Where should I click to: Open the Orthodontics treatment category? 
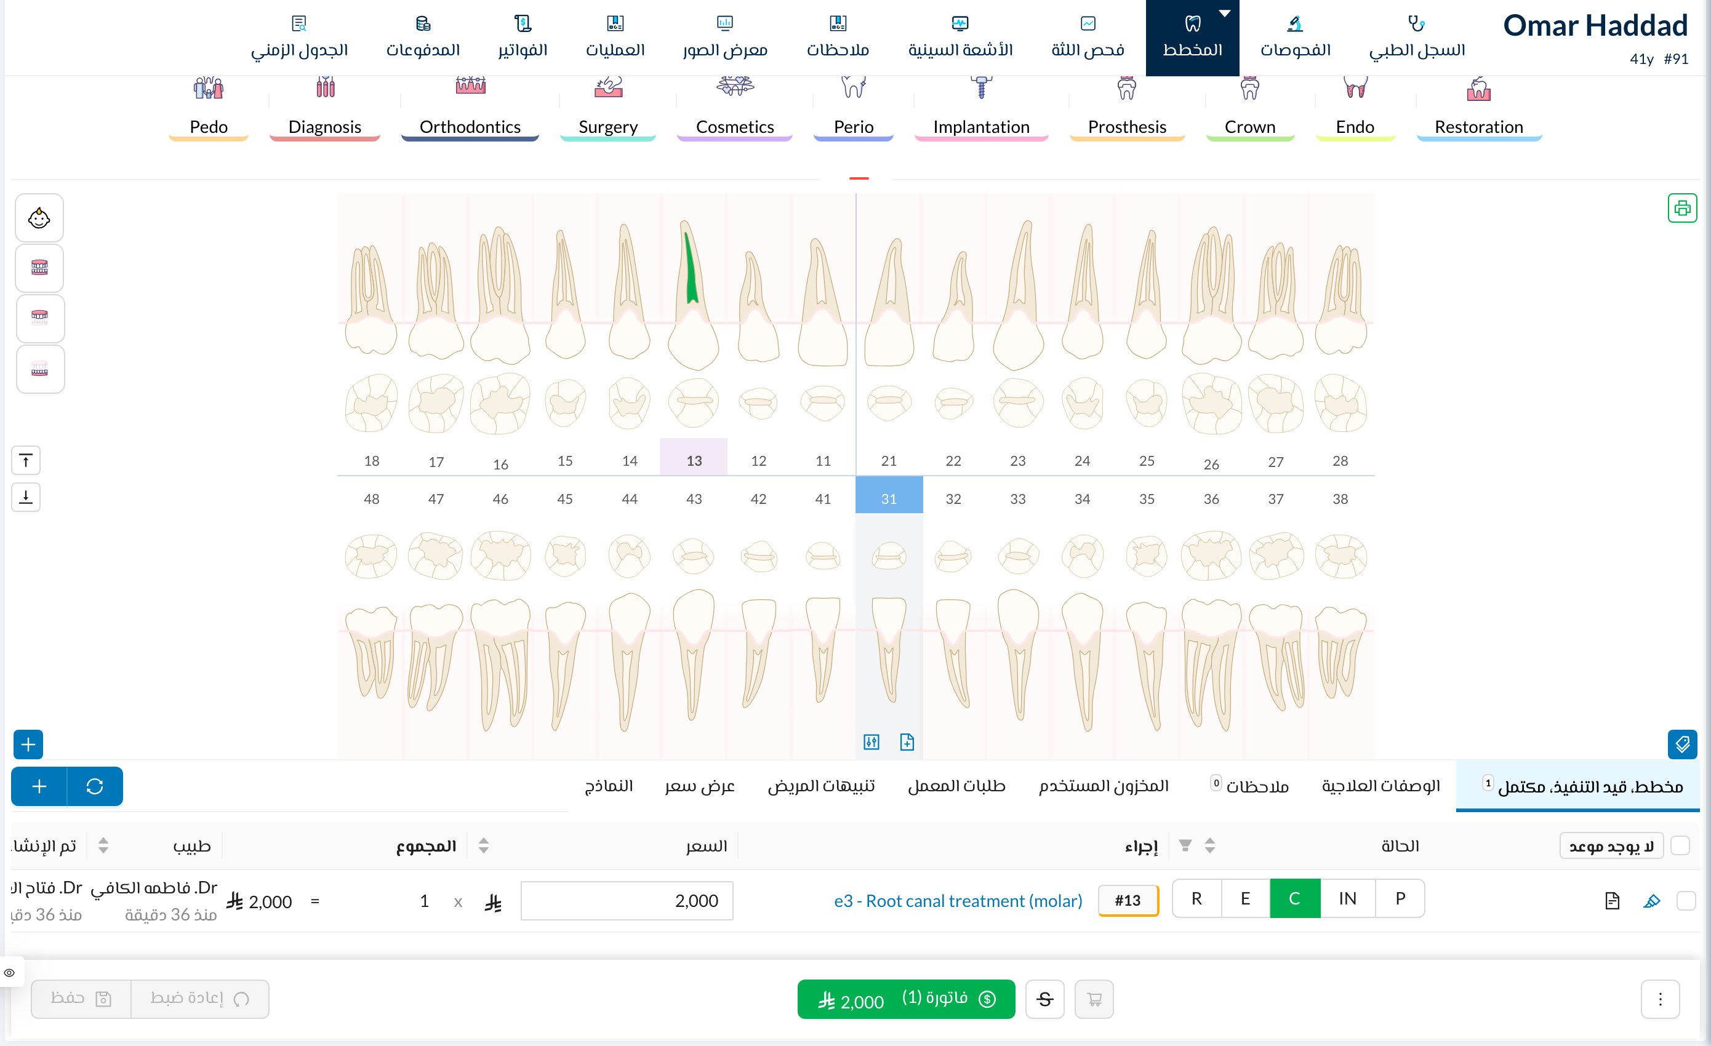pos(470,108)
